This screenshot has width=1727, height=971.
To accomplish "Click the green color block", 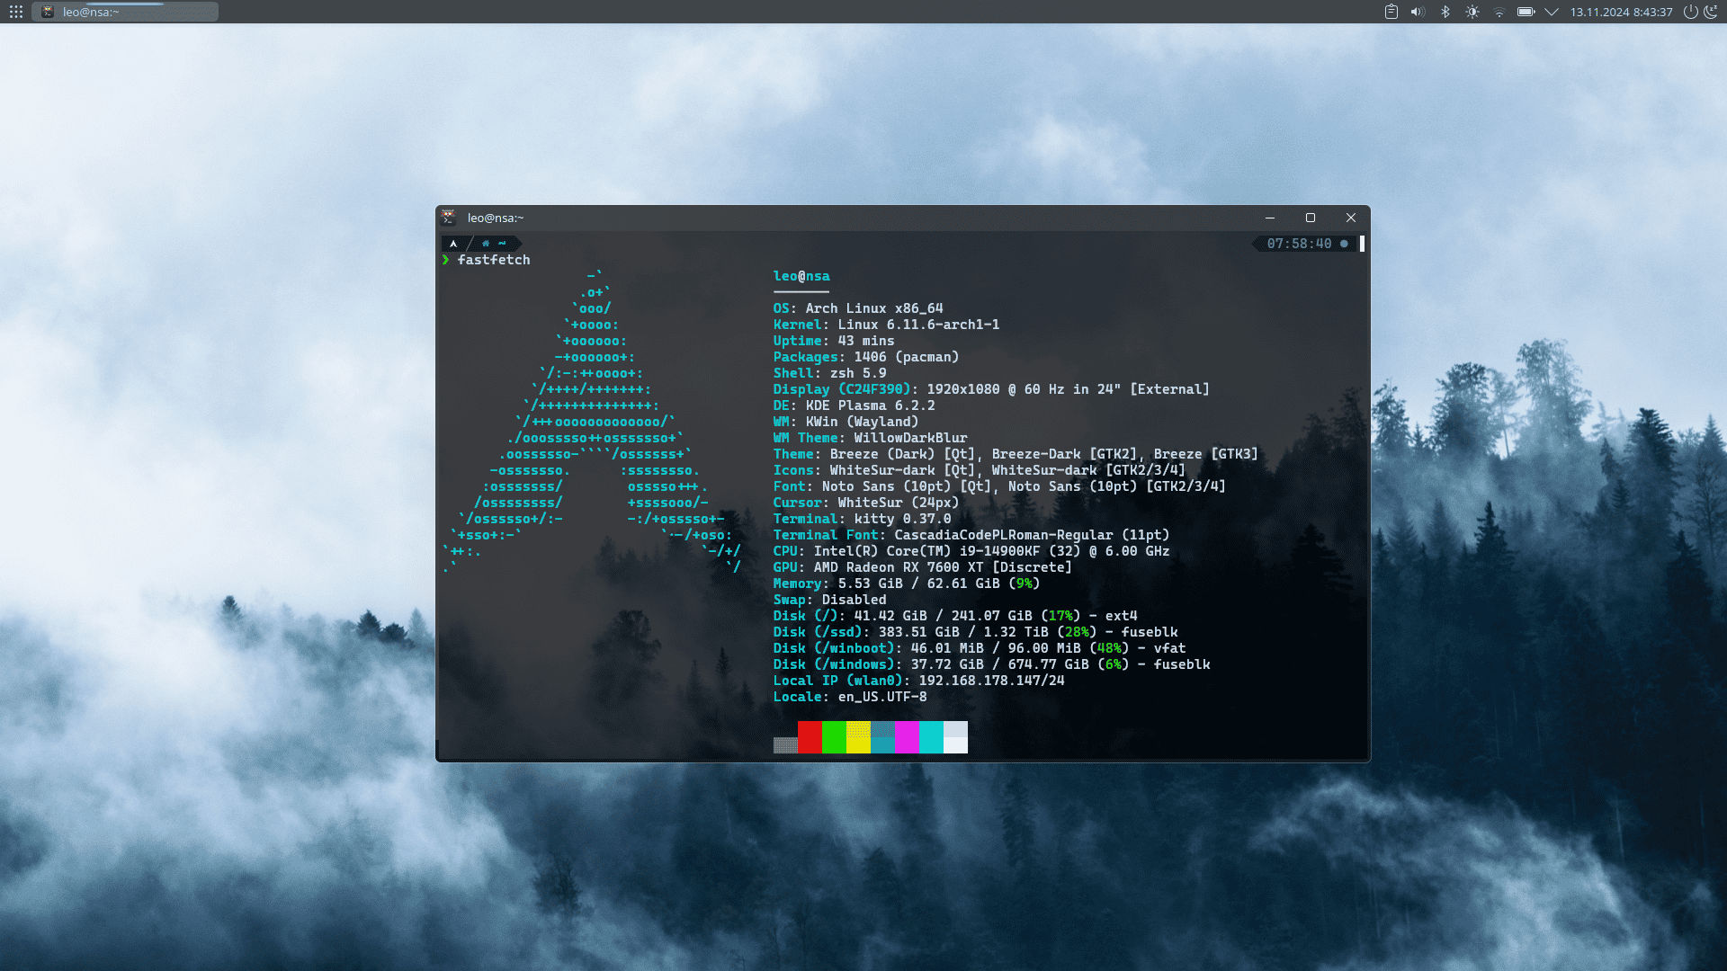I will 834,737.
